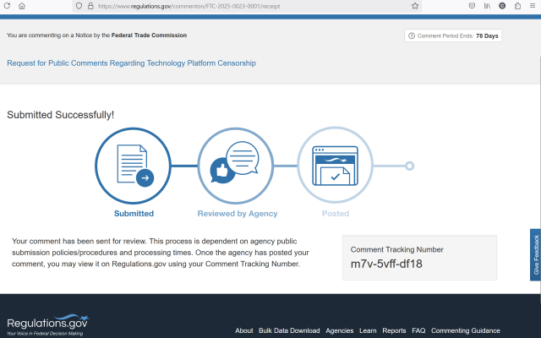This screenshot has height=338, width=541.
Task: Open Bulk Data Download footer link
Action: tap(289, 330)
